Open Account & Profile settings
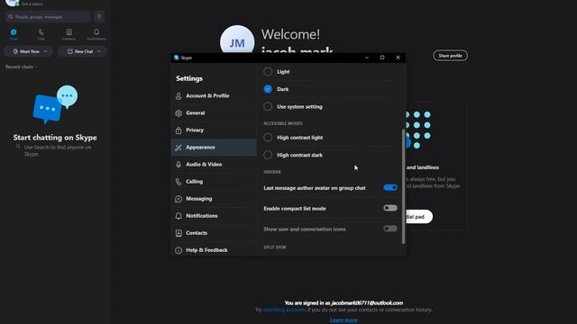577x324 pixels. (x=214, y=96)
